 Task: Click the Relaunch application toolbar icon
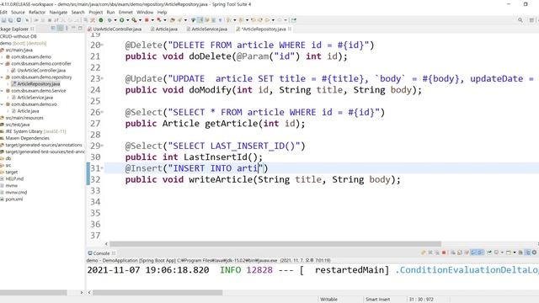(159, 20)
